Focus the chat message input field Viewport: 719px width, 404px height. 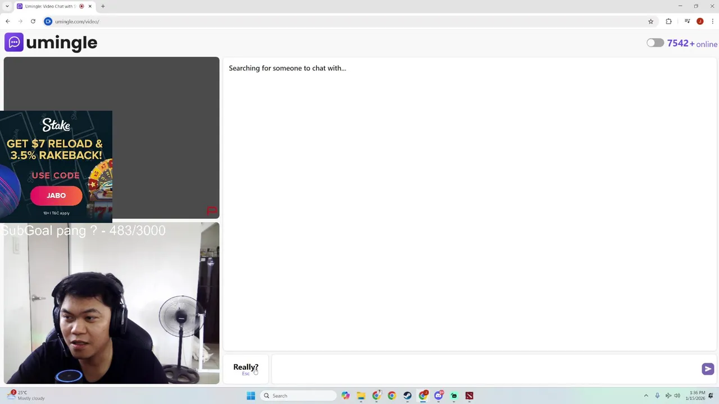click(486, 369)
